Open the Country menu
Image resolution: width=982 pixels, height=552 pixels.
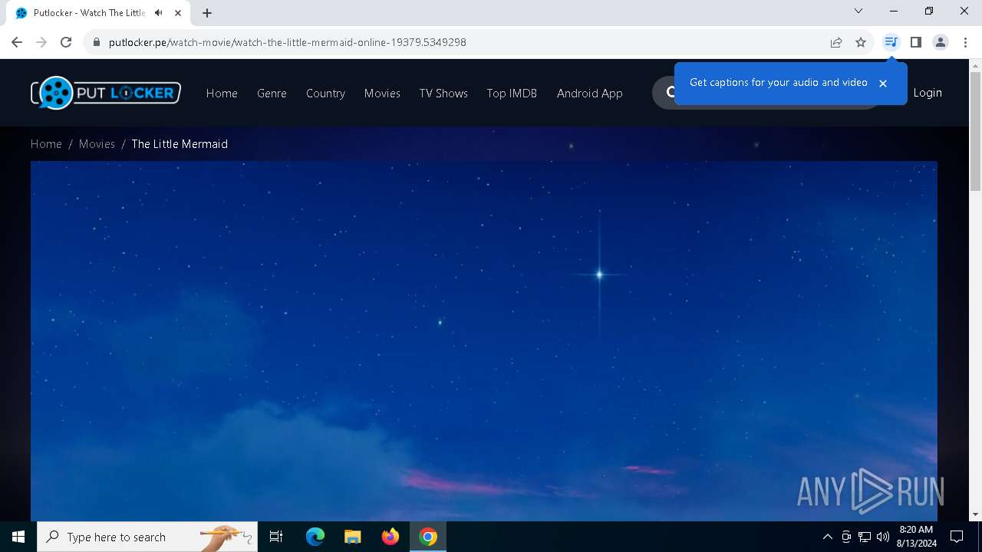[325, 93]
